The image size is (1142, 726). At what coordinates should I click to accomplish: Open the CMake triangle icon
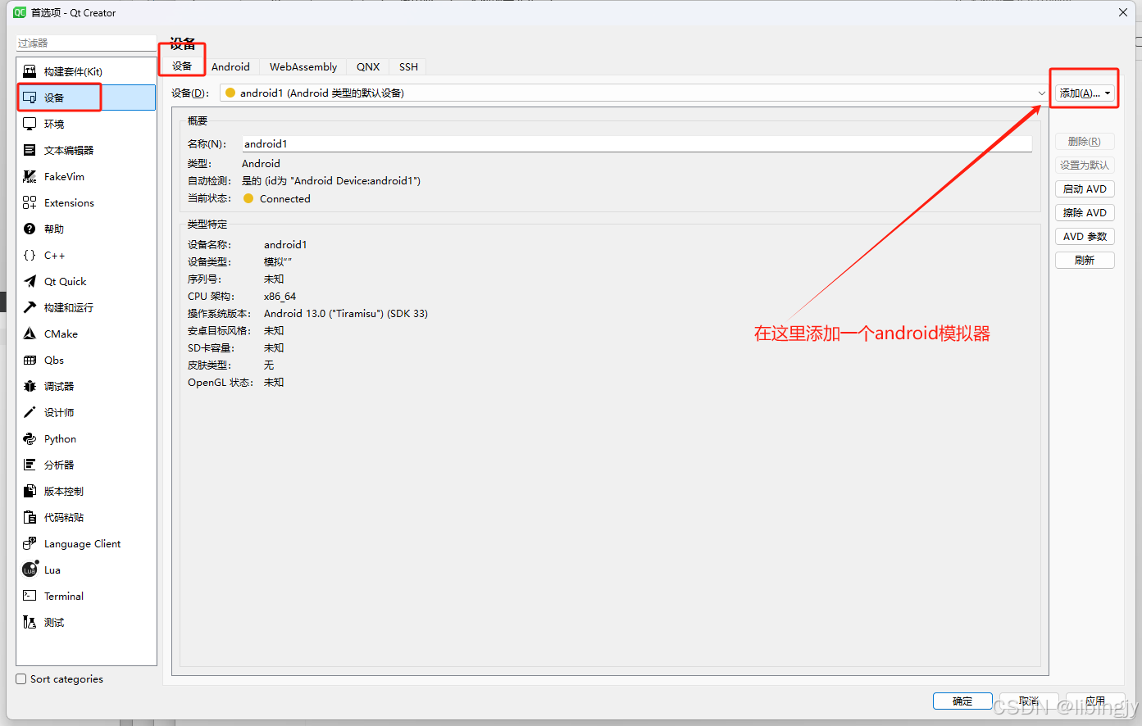pyautogui.click(x=30, y=334)
